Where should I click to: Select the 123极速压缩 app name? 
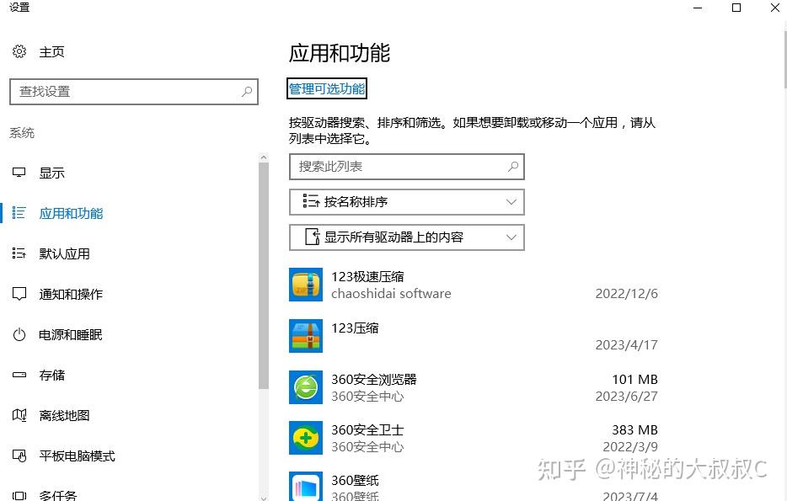point(367,276)
